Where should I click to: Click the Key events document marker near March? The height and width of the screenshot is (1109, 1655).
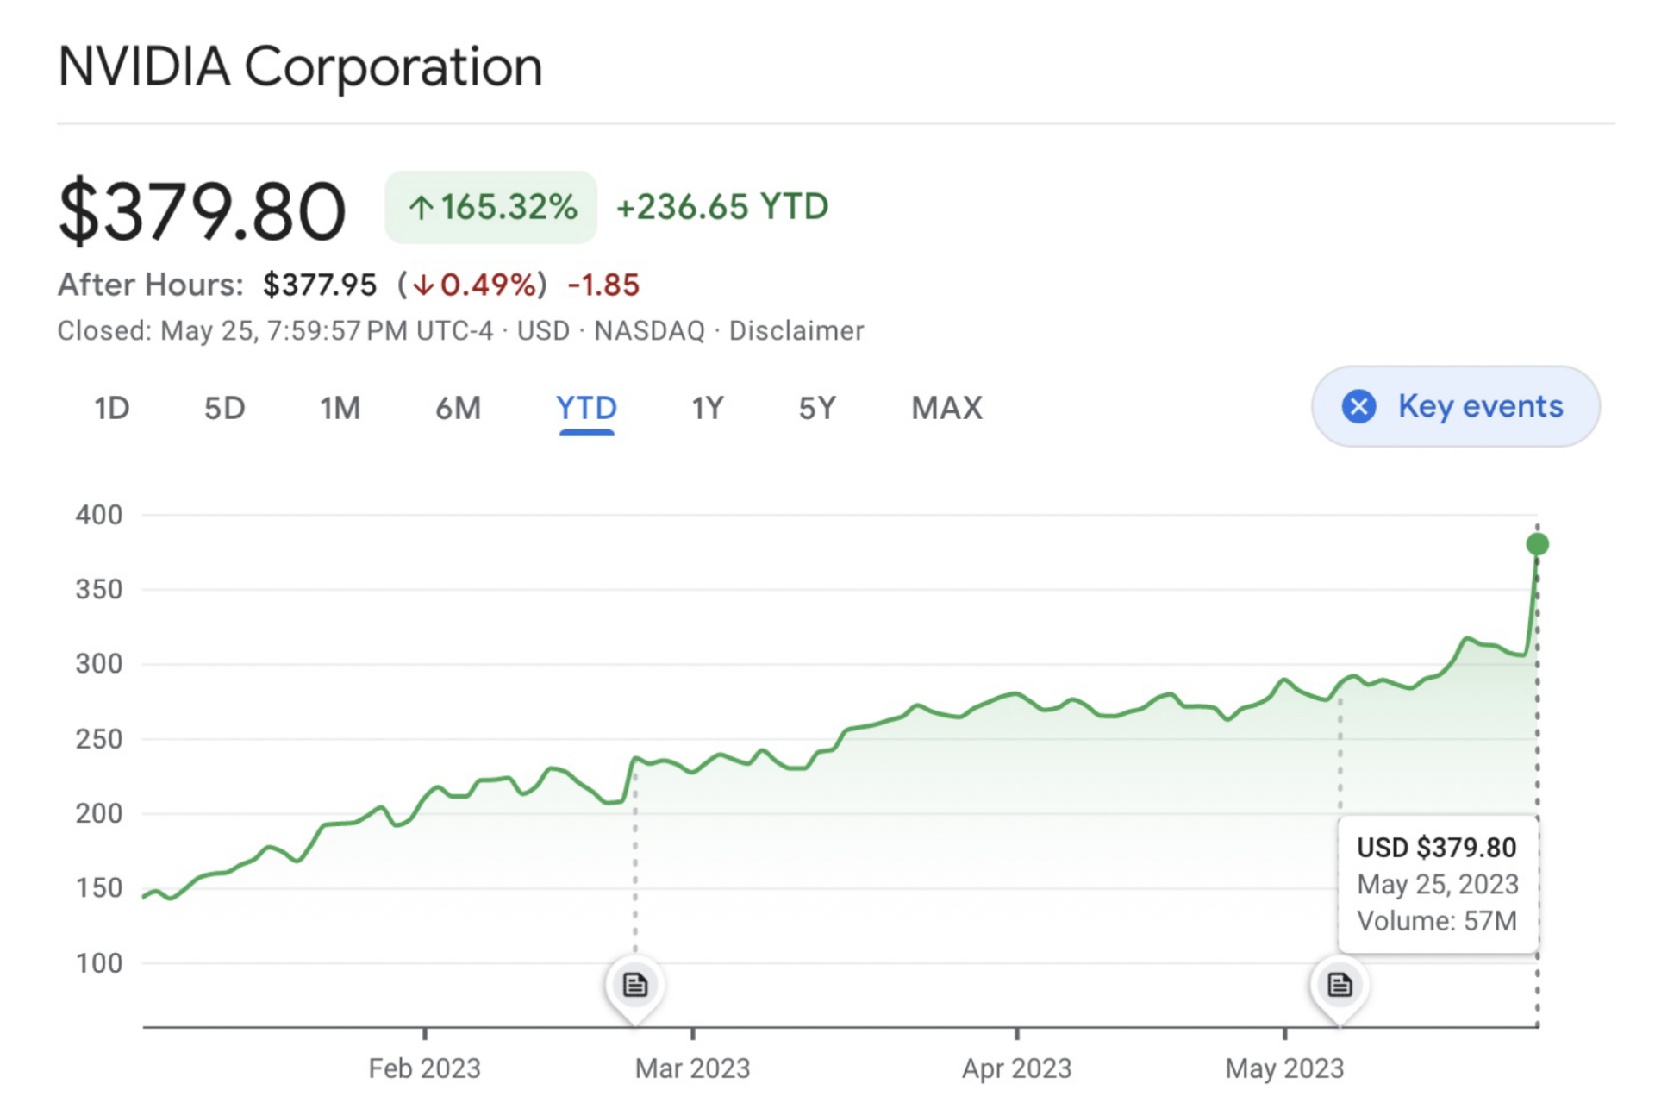pyautogui.click(x=635, y=985)
